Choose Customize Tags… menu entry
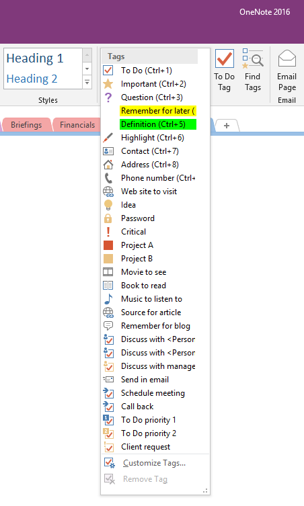 coord(155,463)
